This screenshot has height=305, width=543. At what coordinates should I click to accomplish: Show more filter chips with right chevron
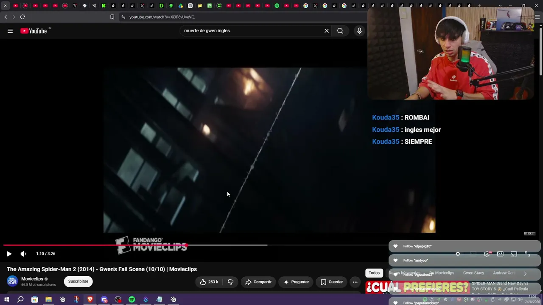point(525,273)
